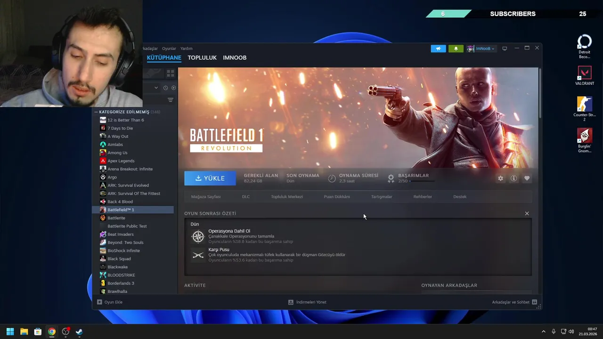Click the Borderlands 3 game icon
This screenshot has width=603, height=339.
coord(103,283)
